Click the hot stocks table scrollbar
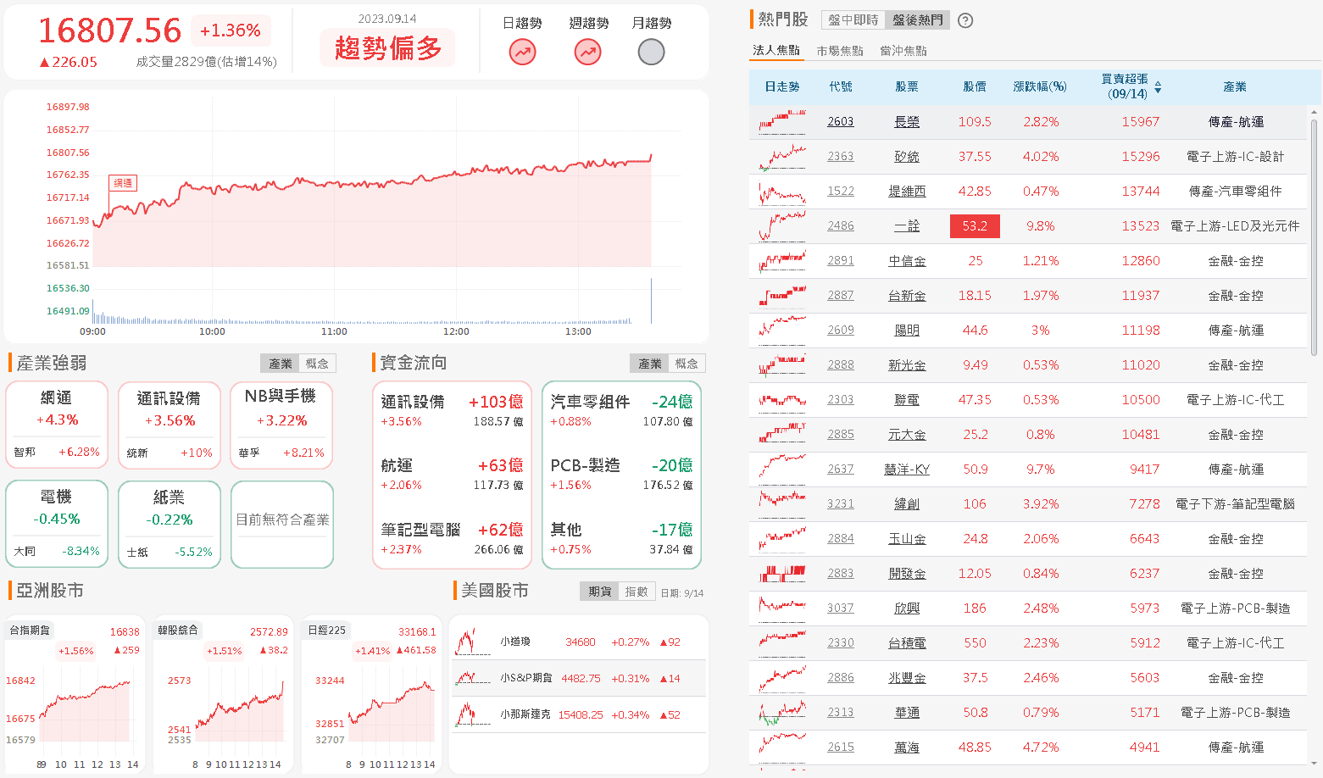 [1314, 237]
